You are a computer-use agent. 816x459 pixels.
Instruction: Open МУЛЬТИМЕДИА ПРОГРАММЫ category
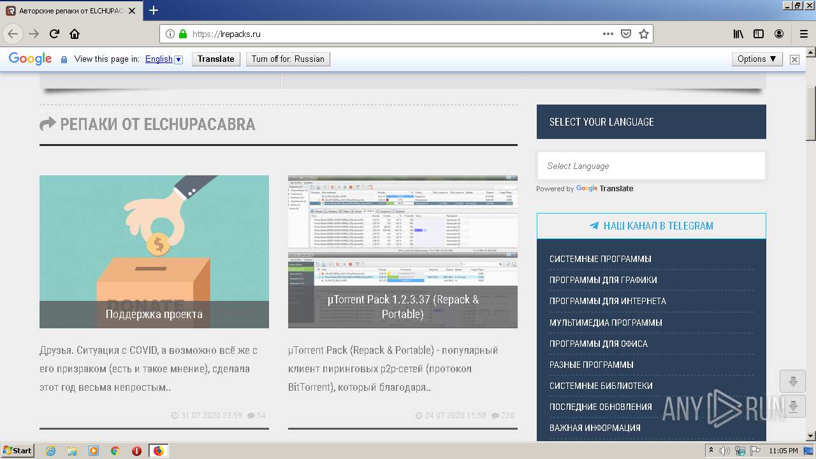coord(606,323)
